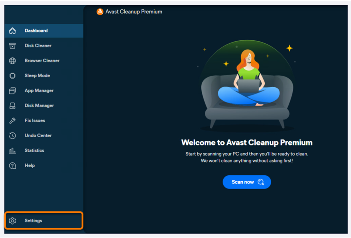Viewport: 351px width, 238px height.
Task: Click the Dashboard home icon
Action: point(12,31)
